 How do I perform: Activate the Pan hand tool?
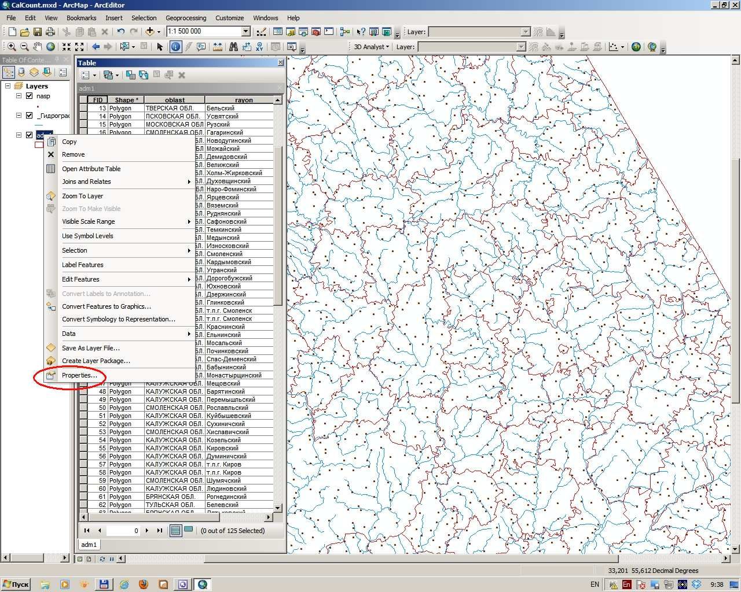tap(37, 47)
